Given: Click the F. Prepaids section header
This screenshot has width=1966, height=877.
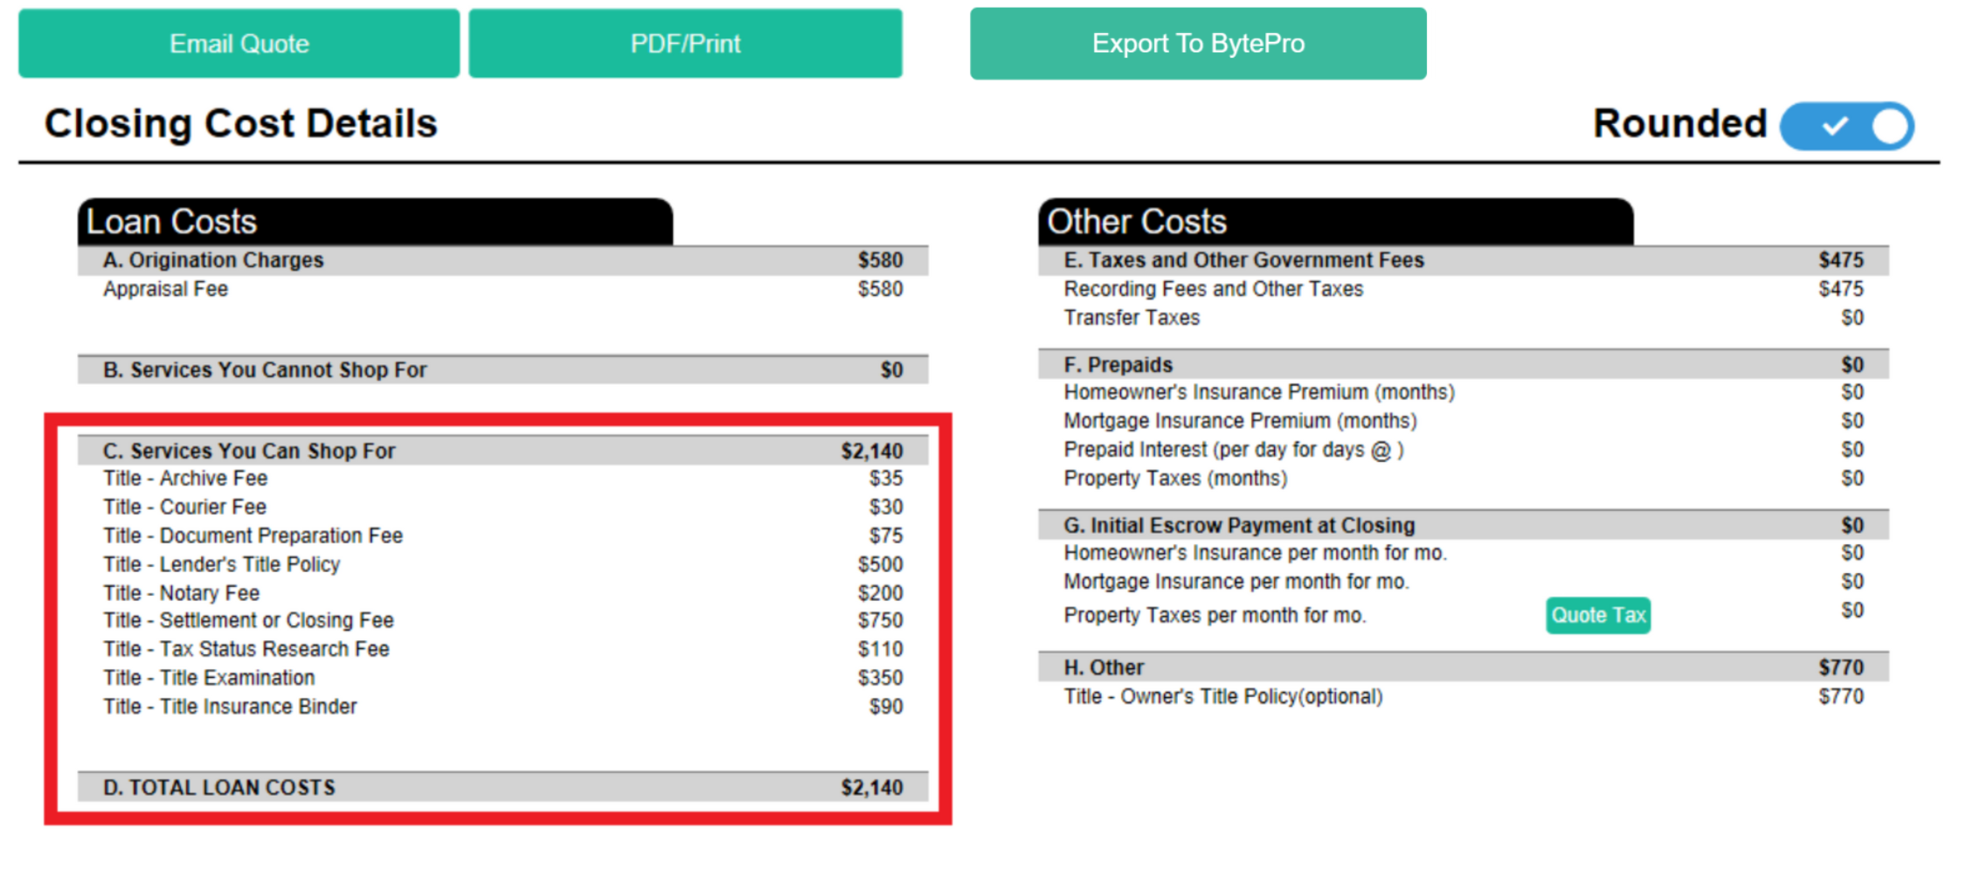Looking at the screenshot, I should (x=1464, y=364).
